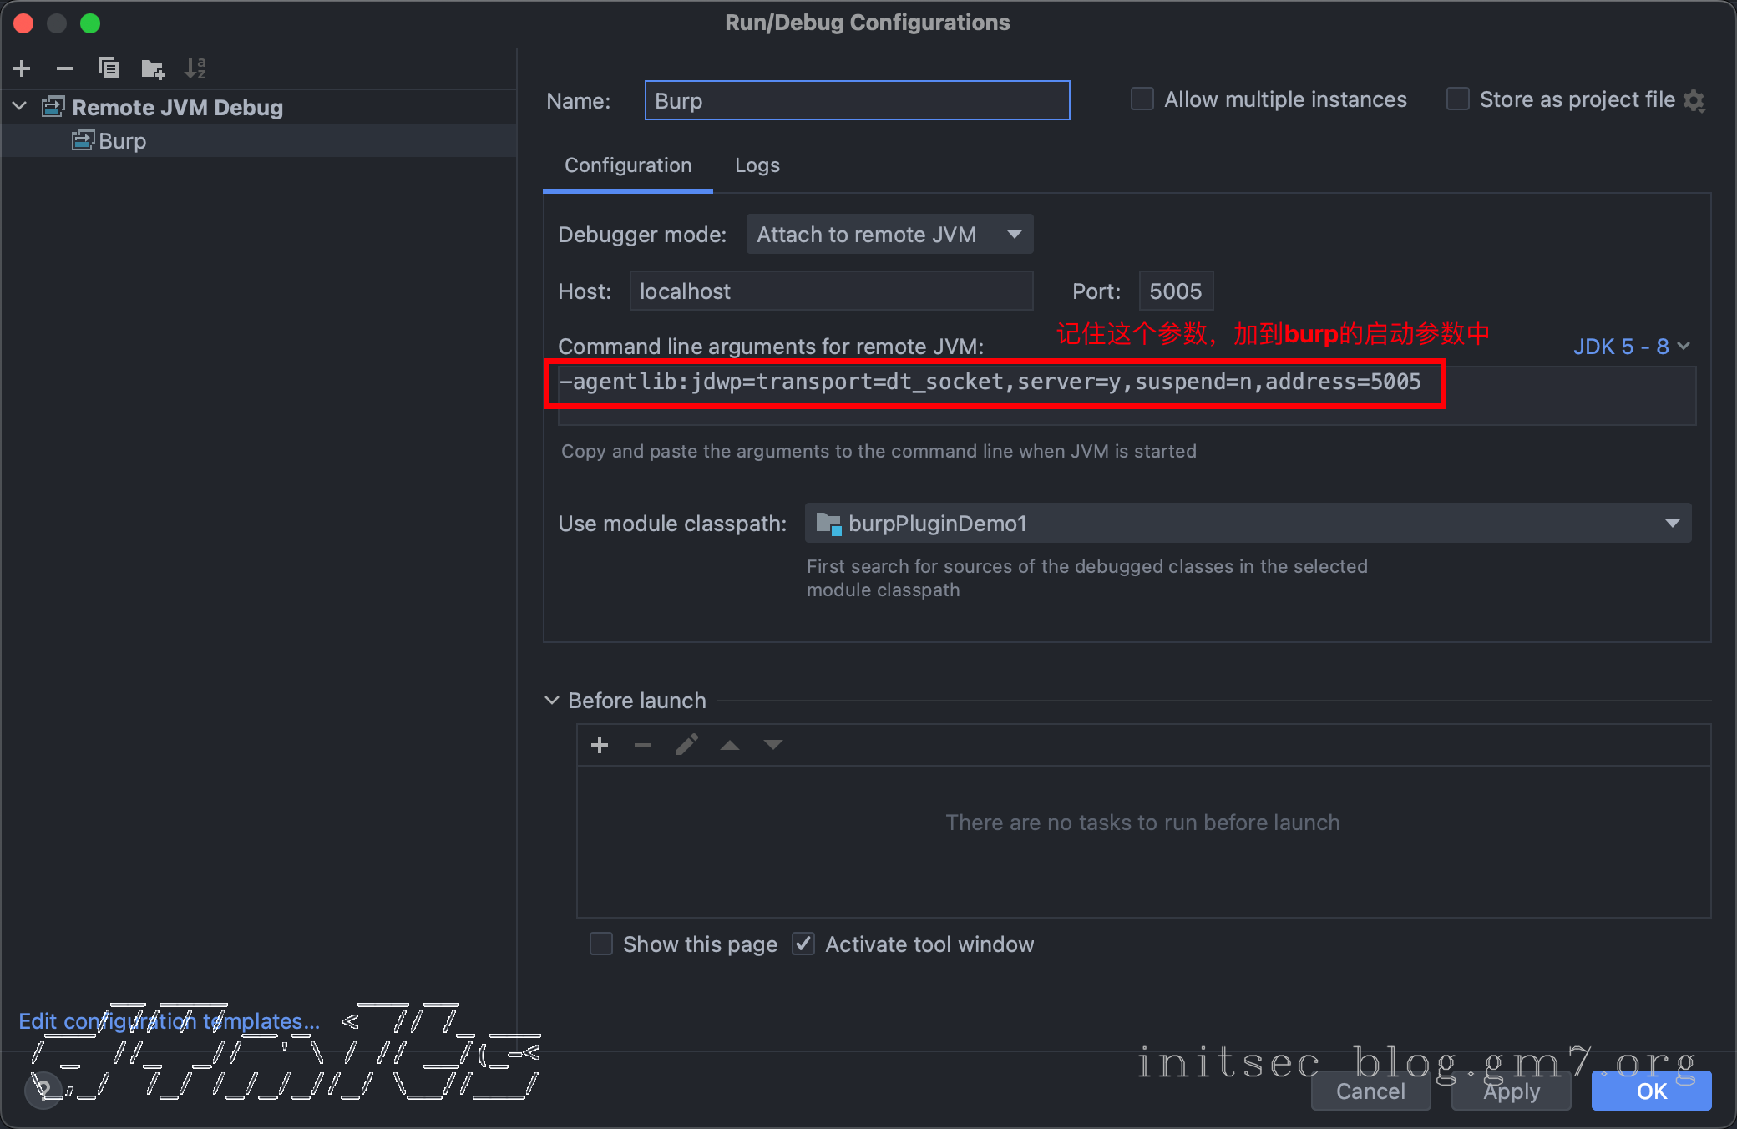Viewport: 1737px width, 1129px height.
Task: Check the Store as project file box
Action: coord(1458,99)
